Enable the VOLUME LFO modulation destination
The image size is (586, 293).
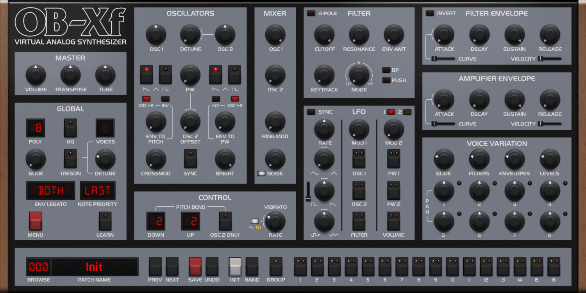393,221
